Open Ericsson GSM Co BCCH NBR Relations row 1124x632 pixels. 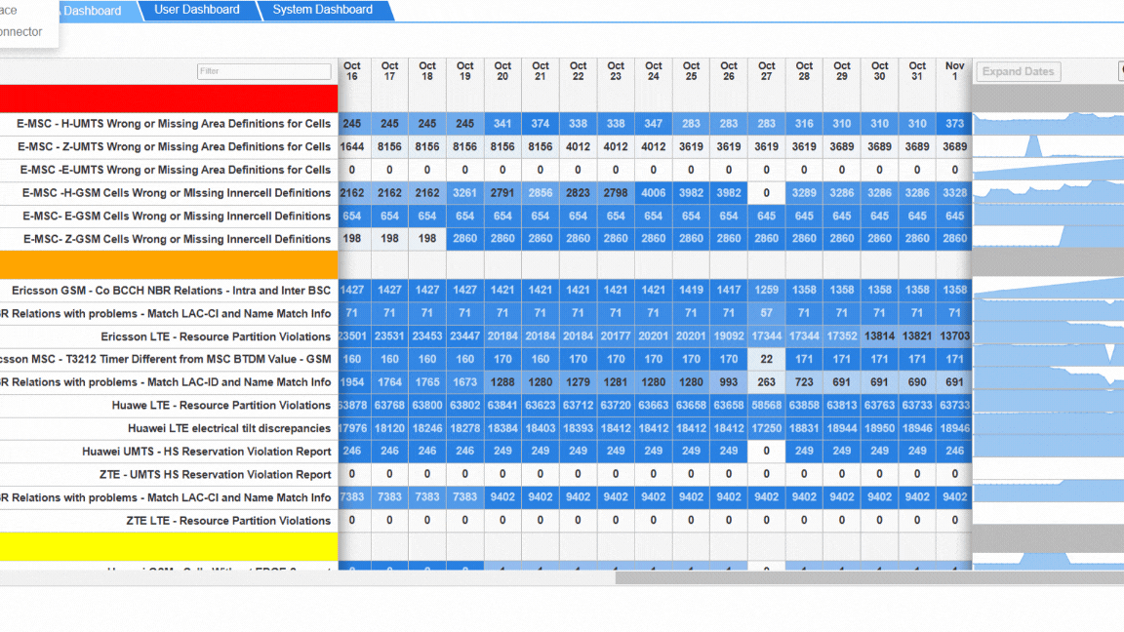point(172,291)
